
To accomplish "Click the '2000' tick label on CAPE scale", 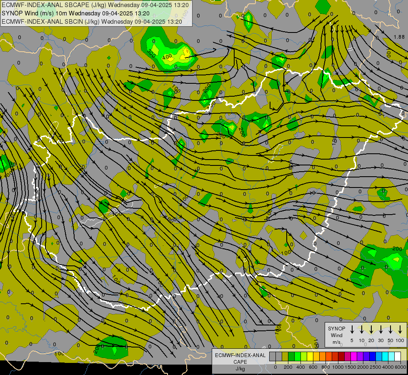I will pyautogui.click(x=363, y=367).
